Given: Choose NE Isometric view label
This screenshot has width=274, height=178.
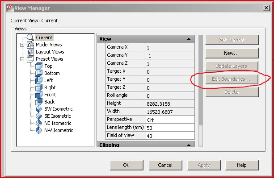Looking at the screenshot, I should tap(58, 123).
